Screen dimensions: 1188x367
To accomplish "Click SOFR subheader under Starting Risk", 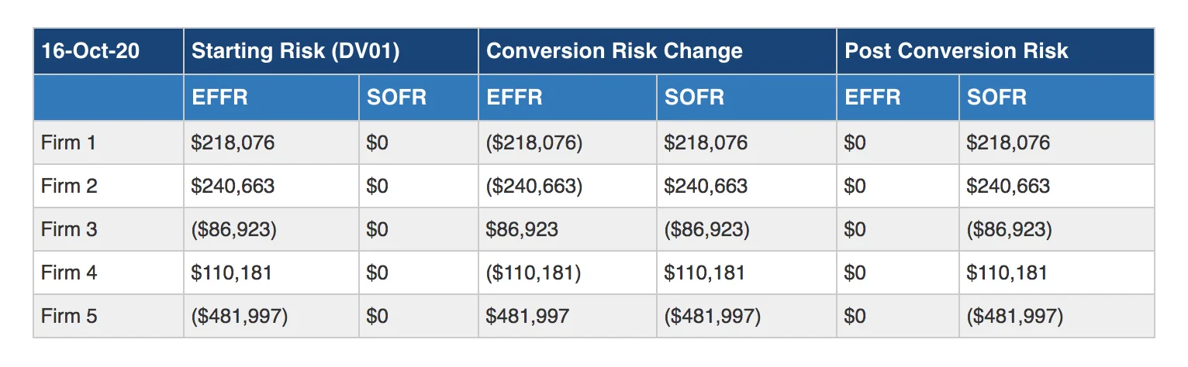I will click(x=396, y=98).
